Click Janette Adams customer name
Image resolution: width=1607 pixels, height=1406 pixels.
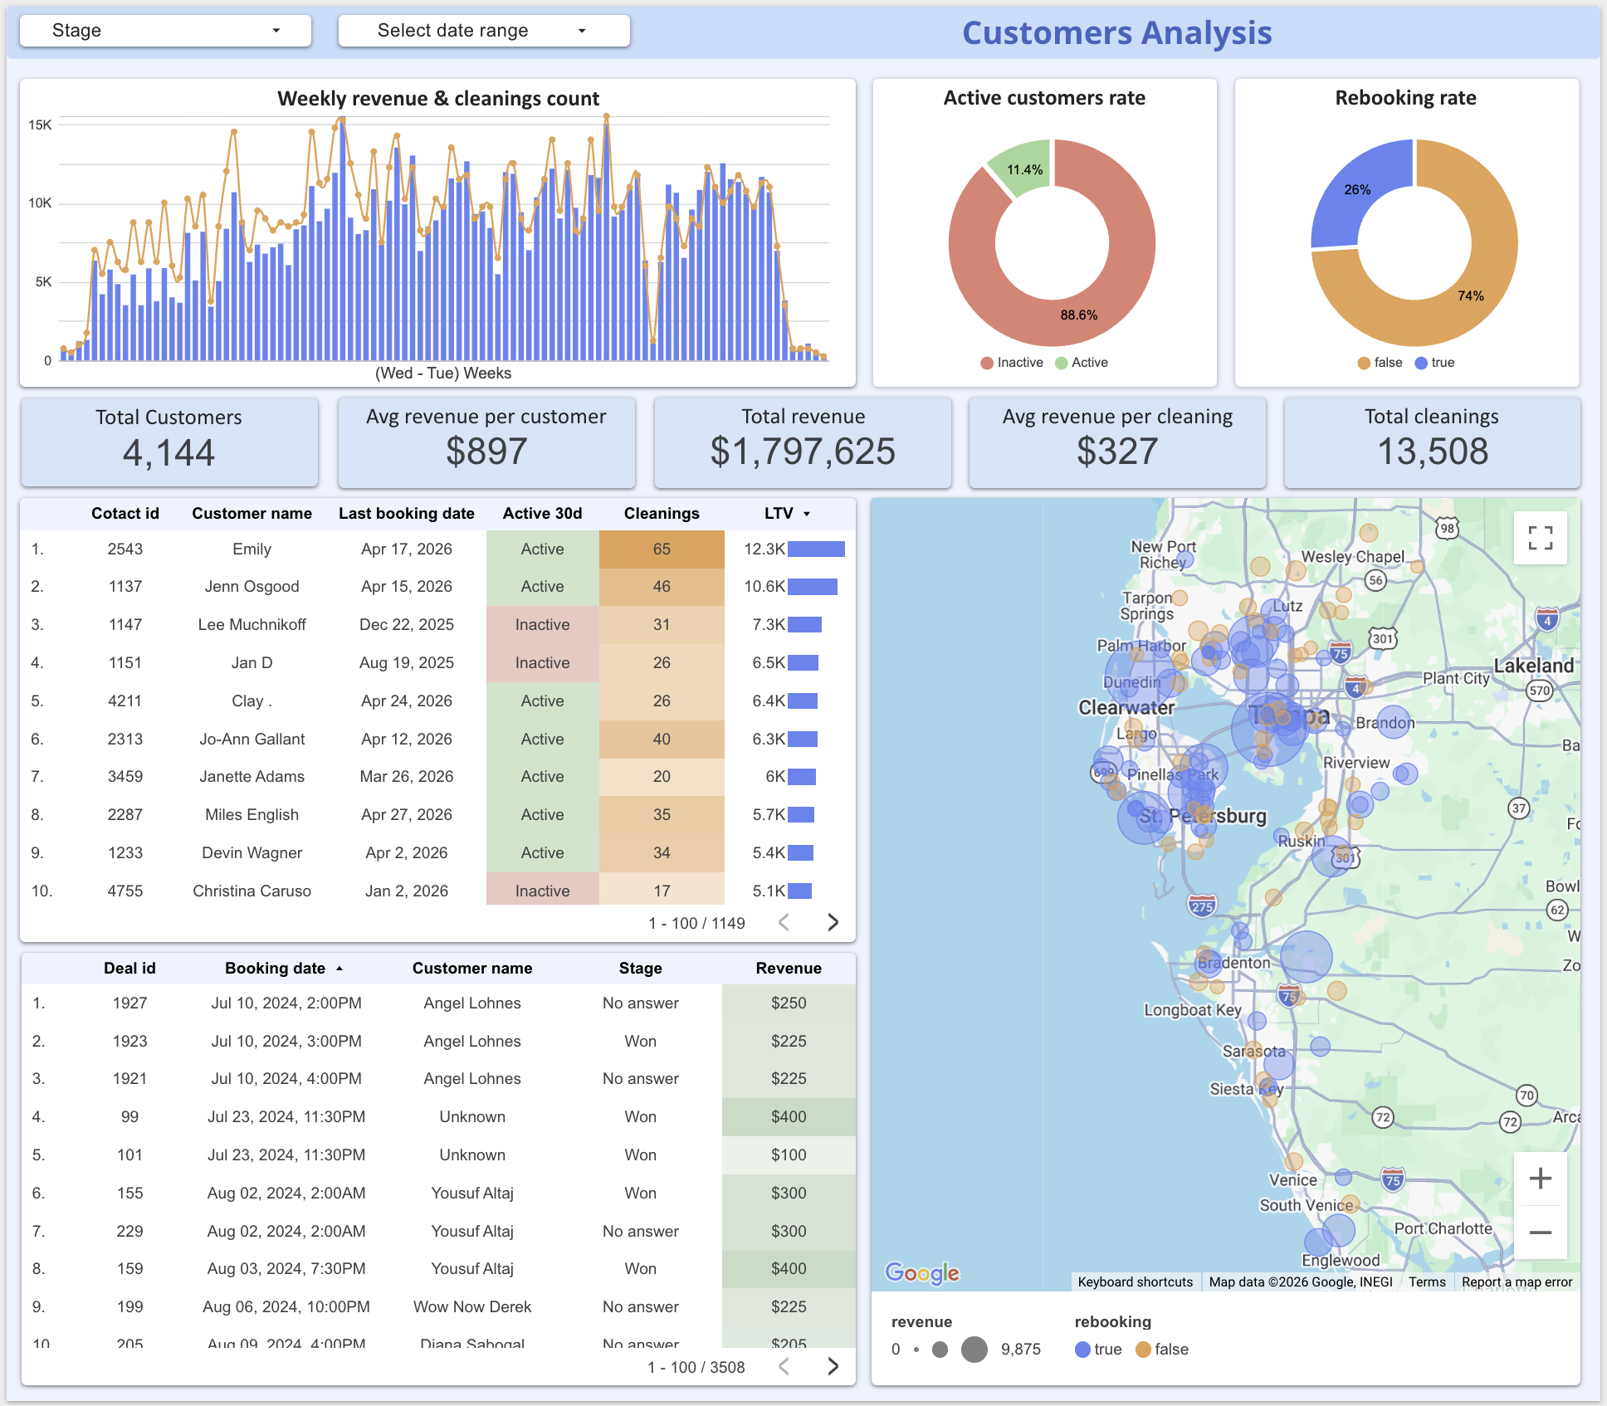(x=252, y=777)
